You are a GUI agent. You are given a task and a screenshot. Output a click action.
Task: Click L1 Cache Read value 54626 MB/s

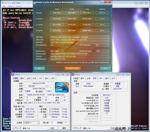click(x=57, y=19)
